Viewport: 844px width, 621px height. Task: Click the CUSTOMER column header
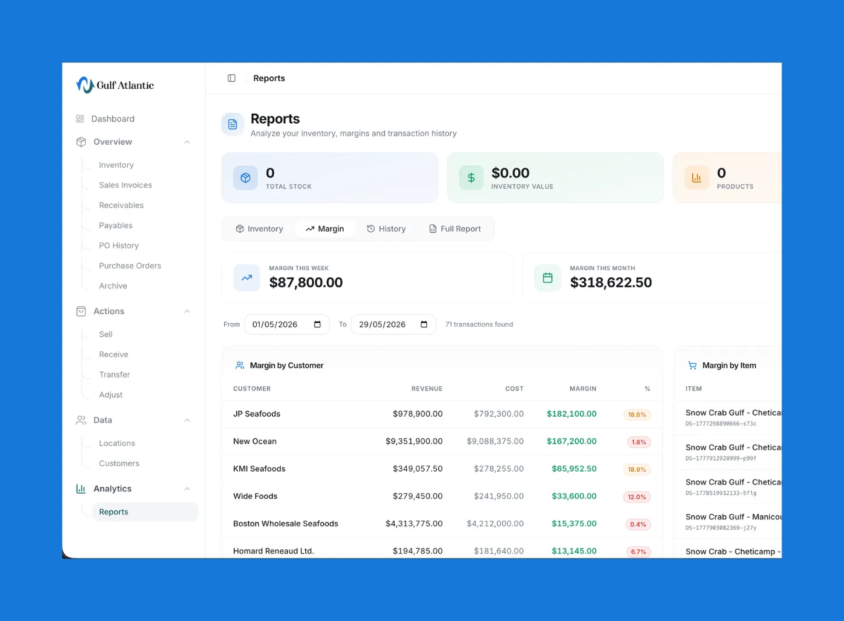point(252,389)
